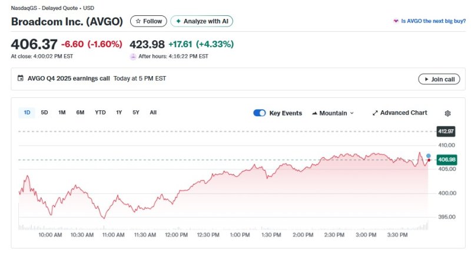
Task: Click the blue price dot on chart
Action: (x=428, y=156)
